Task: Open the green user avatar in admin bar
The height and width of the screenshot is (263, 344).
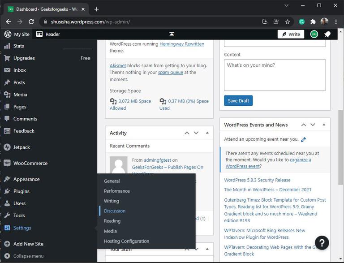Action: (x=314, y=34)
